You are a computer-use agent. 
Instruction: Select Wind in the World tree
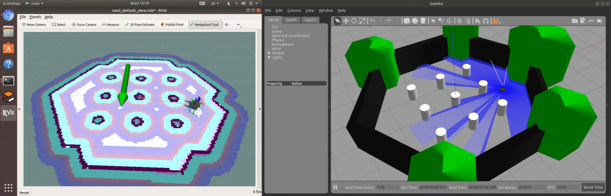pyautogui.click(x=276, y=49)
